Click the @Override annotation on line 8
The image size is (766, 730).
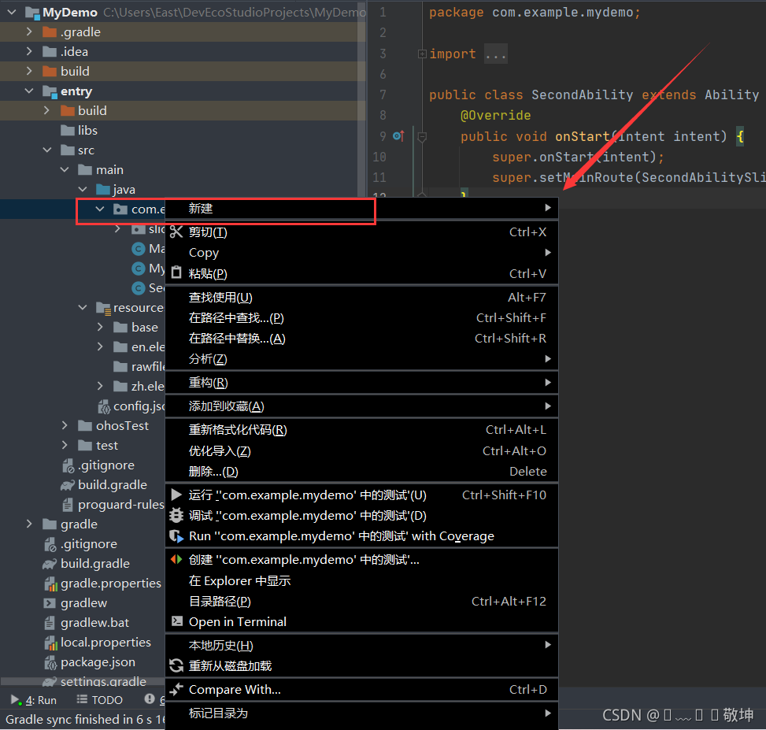coord(495,115)
